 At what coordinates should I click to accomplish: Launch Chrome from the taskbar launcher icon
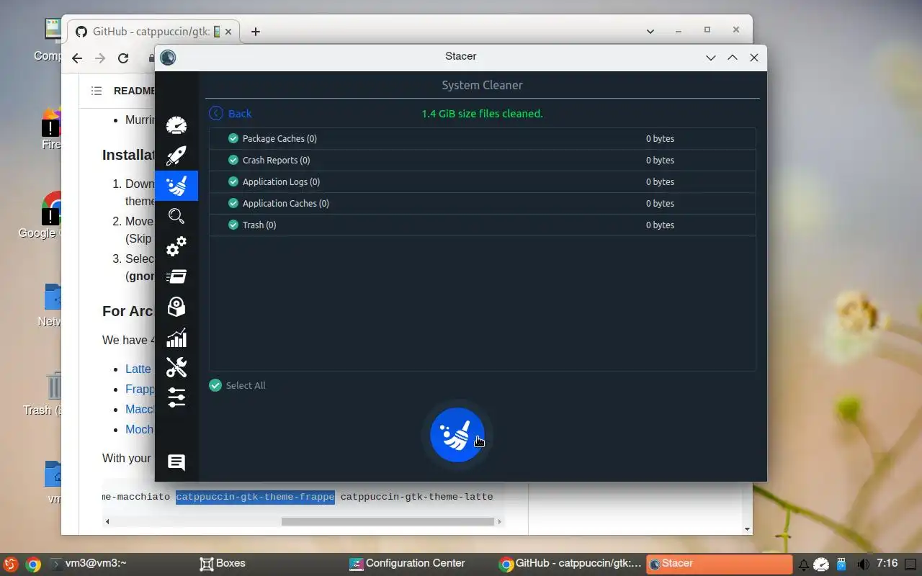(33, 564)
